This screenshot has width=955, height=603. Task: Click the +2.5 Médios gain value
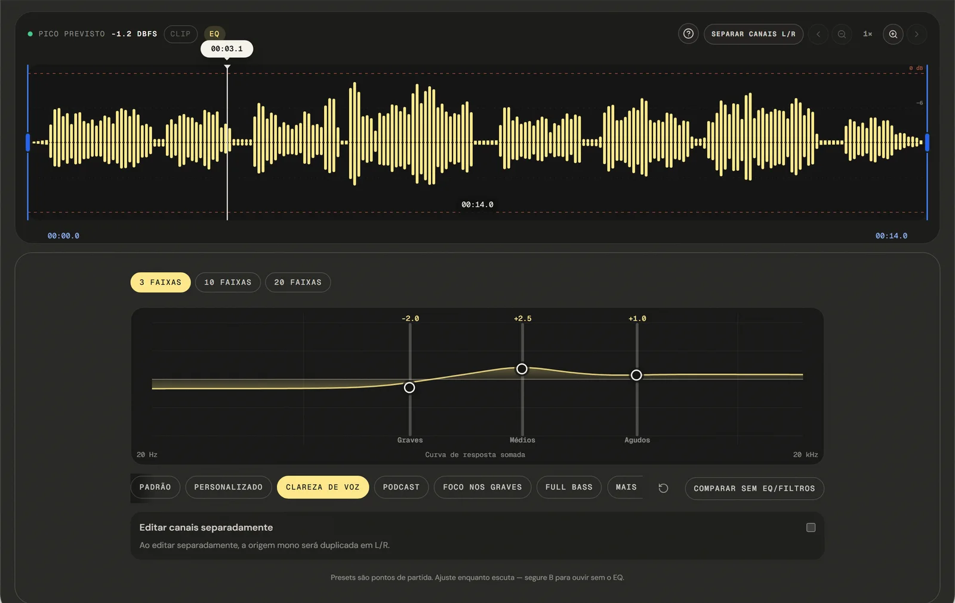(x=522, y=319)
